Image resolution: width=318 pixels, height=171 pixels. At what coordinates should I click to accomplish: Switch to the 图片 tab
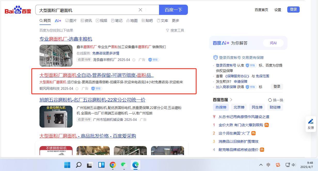pos(71,21)
